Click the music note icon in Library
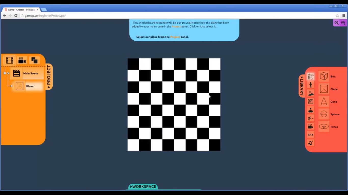This screenshot has height=195, width=348. tap(310, 143)
